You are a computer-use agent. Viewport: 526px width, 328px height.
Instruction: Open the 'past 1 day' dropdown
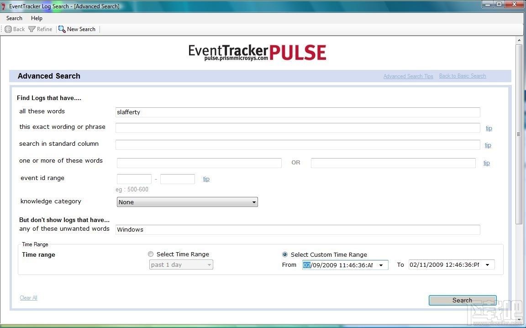tap(181, 265)
